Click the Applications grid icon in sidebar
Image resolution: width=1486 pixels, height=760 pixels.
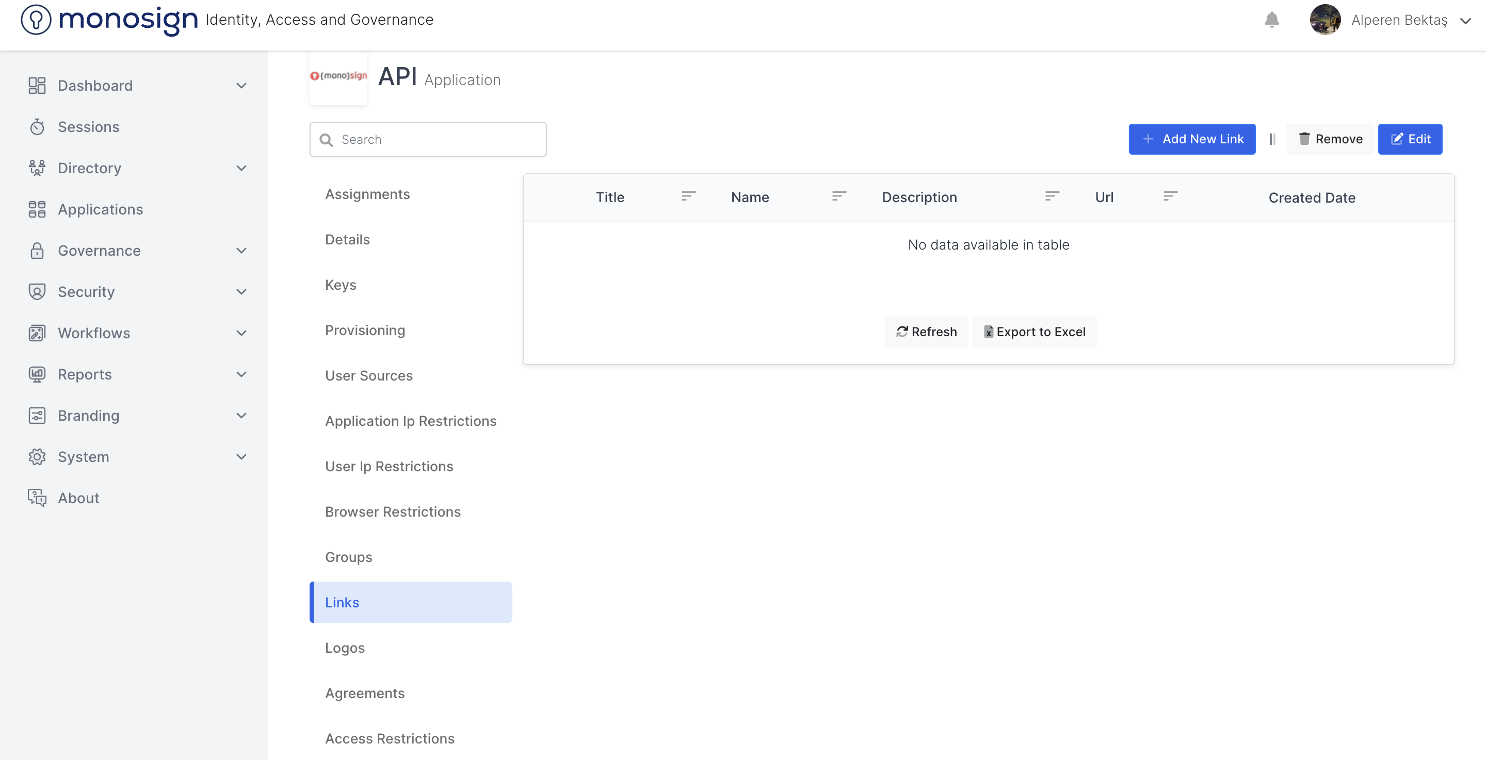tap(37, 209)
